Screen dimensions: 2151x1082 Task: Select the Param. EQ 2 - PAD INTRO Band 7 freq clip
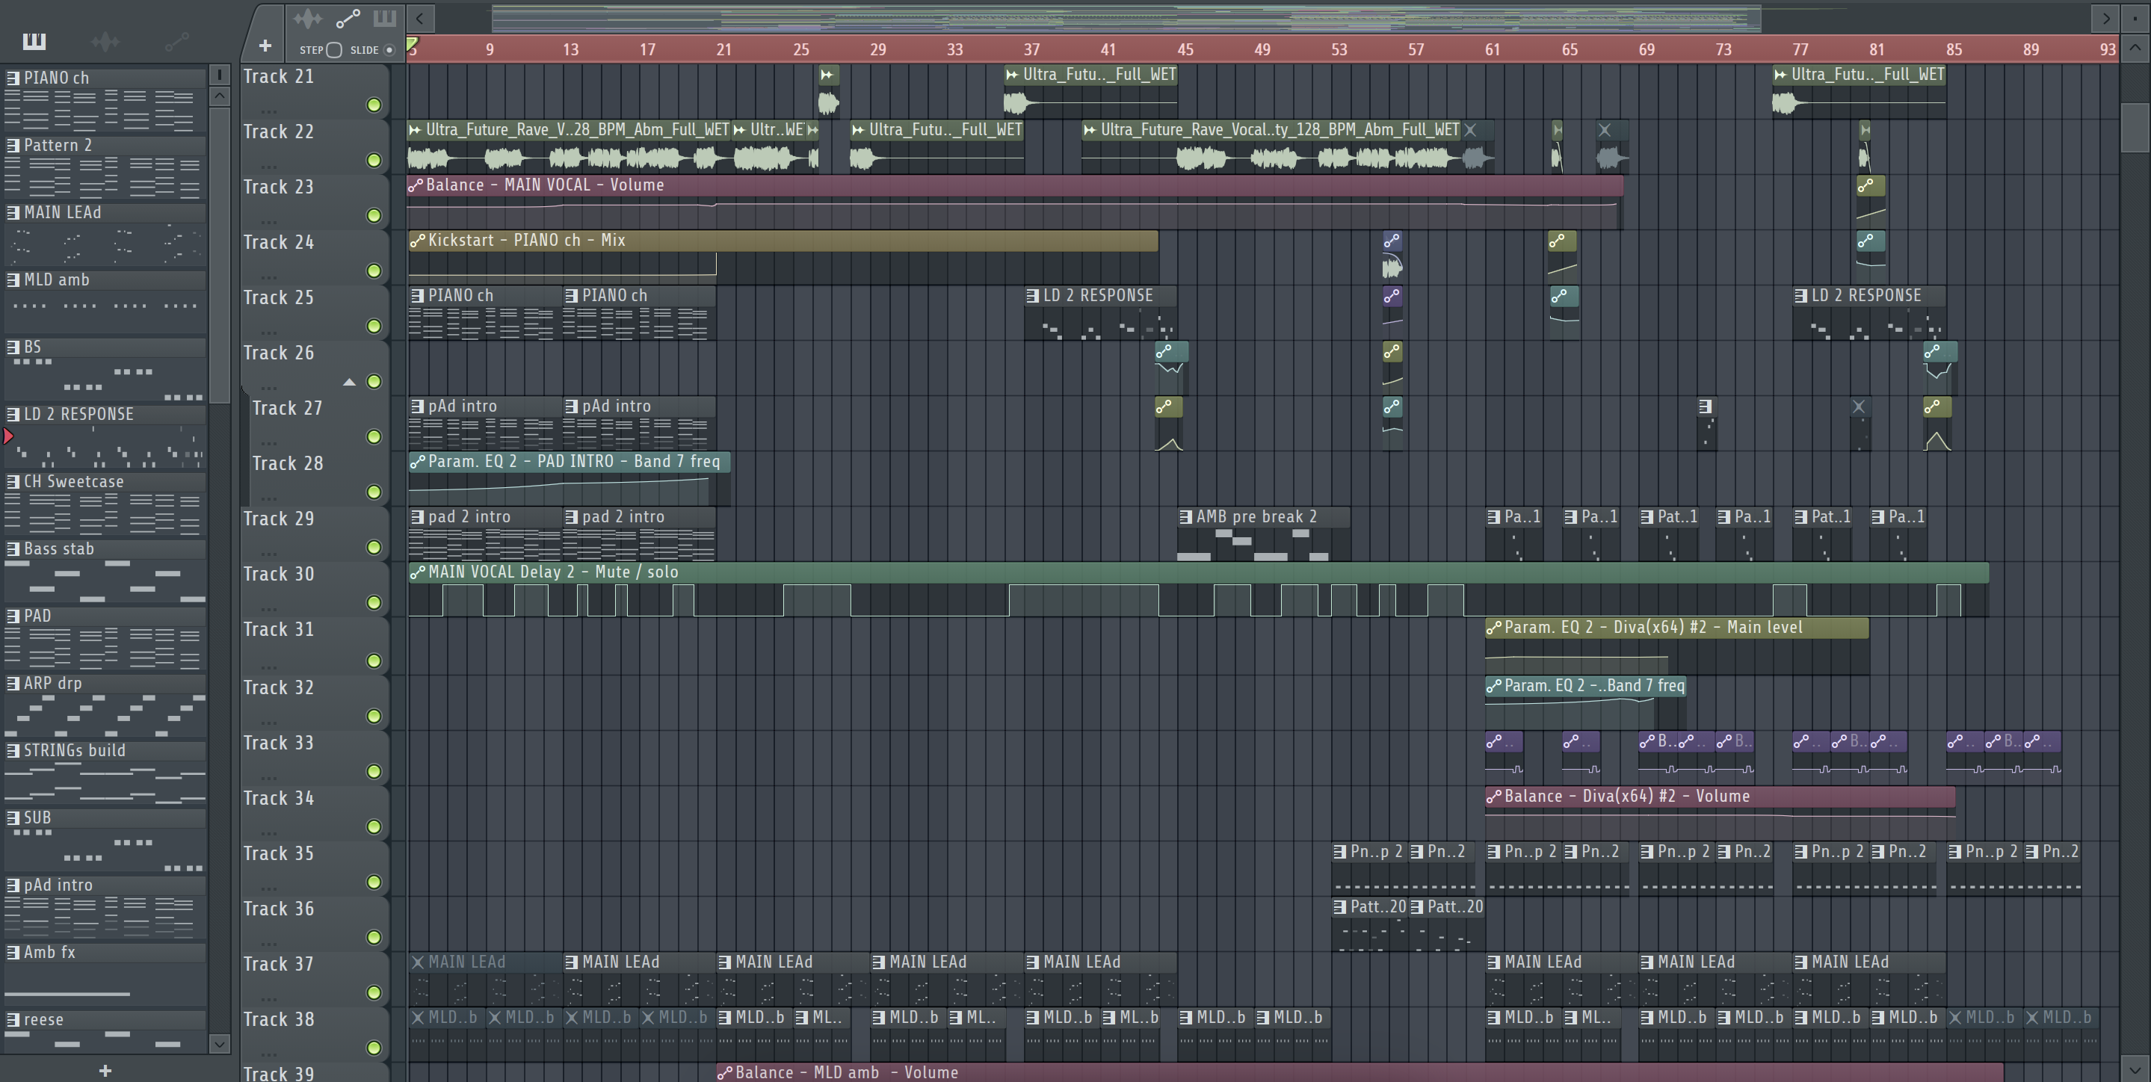click(570, 478)
